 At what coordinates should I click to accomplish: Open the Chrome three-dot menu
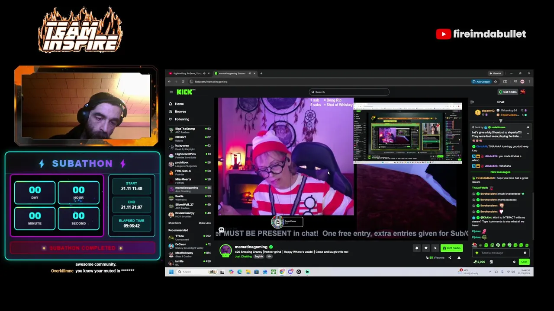(x=529, y=82)
